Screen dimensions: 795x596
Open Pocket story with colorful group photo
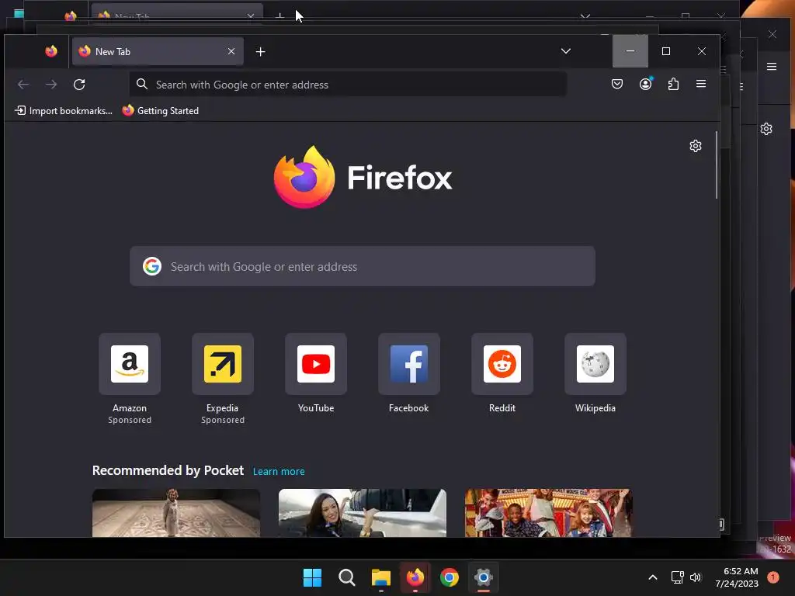coord(549,513)
